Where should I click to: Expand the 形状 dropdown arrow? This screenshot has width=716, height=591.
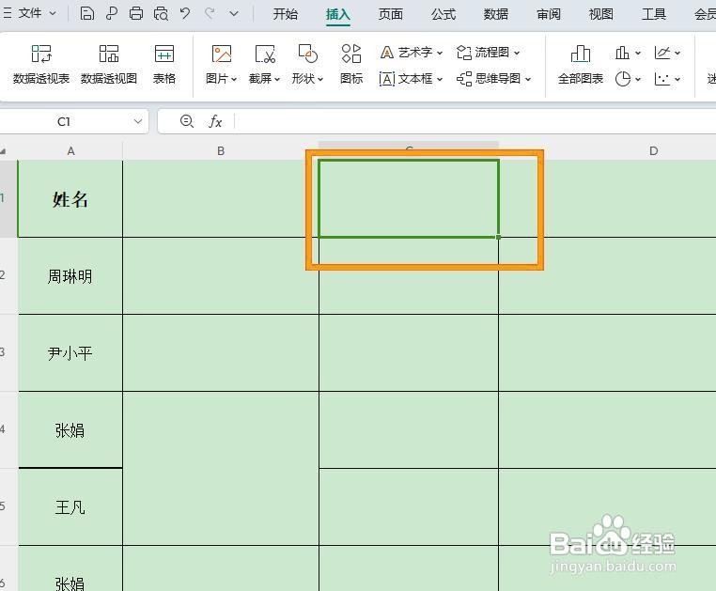point(320,80)
